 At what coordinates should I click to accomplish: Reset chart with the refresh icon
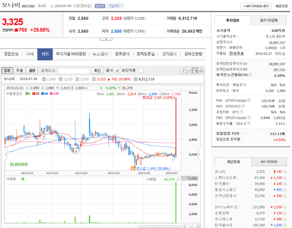pyautogui.click(x=198, y=226)
